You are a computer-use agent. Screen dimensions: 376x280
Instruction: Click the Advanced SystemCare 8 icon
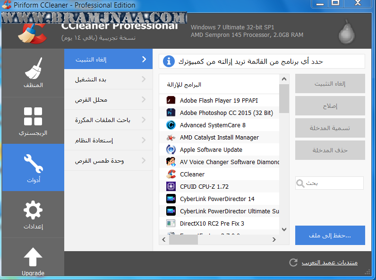pos(171,125)
